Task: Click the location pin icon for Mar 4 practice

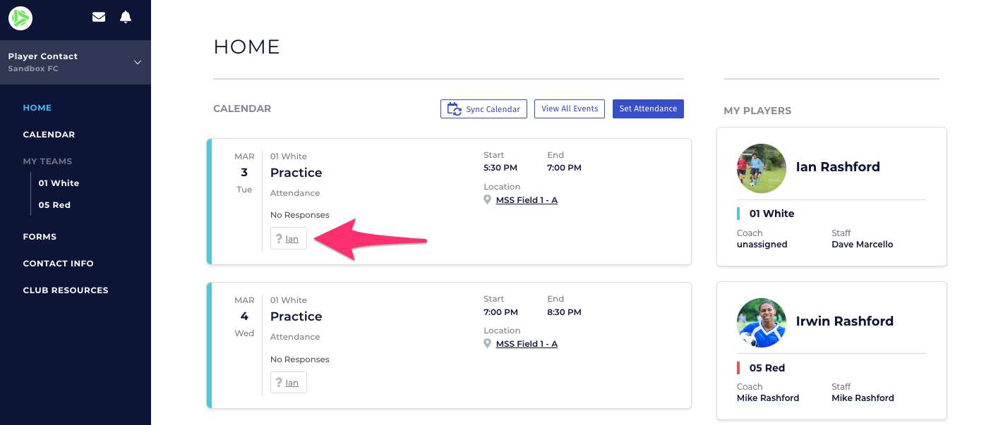Action: coord(487,344)
